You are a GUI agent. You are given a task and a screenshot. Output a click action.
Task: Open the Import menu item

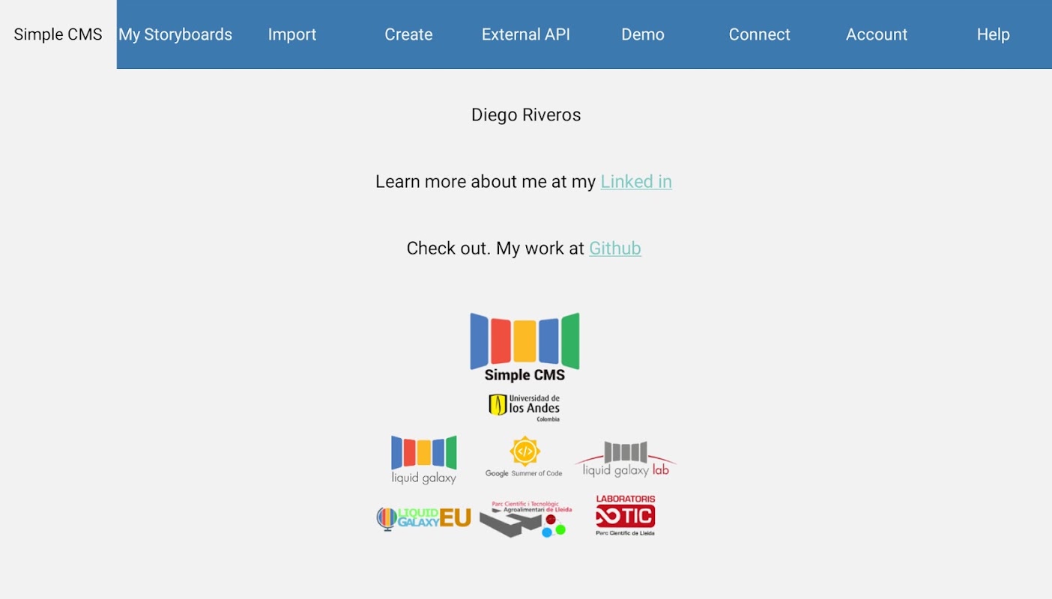click(x=292, y=34)
